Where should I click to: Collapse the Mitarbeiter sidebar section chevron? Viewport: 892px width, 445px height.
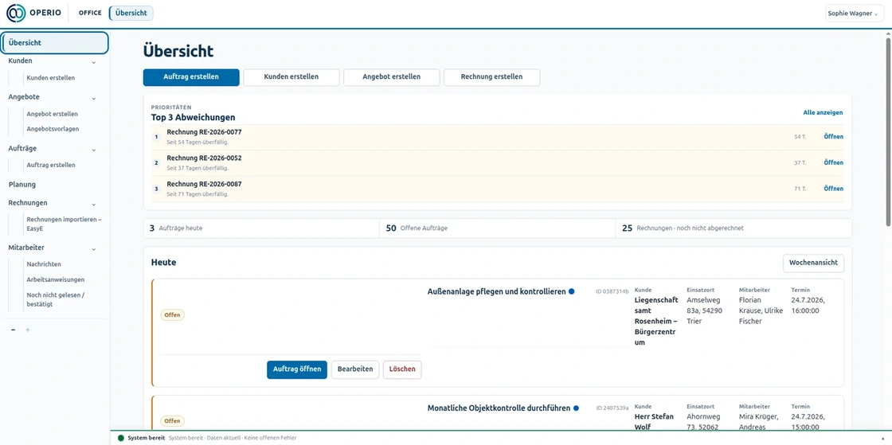click(x=94, y=249)
